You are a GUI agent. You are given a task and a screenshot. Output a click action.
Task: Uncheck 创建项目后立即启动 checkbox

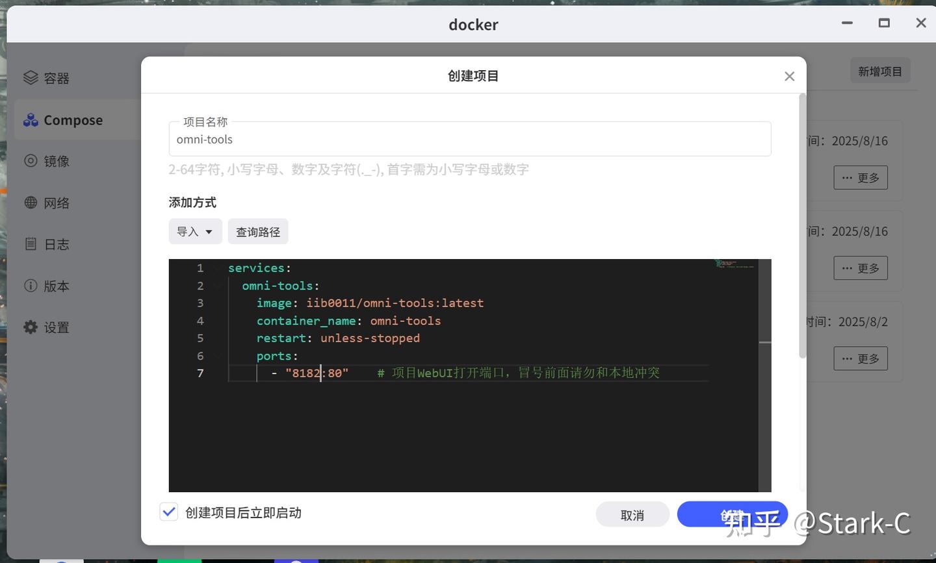[x=169, y=512]
